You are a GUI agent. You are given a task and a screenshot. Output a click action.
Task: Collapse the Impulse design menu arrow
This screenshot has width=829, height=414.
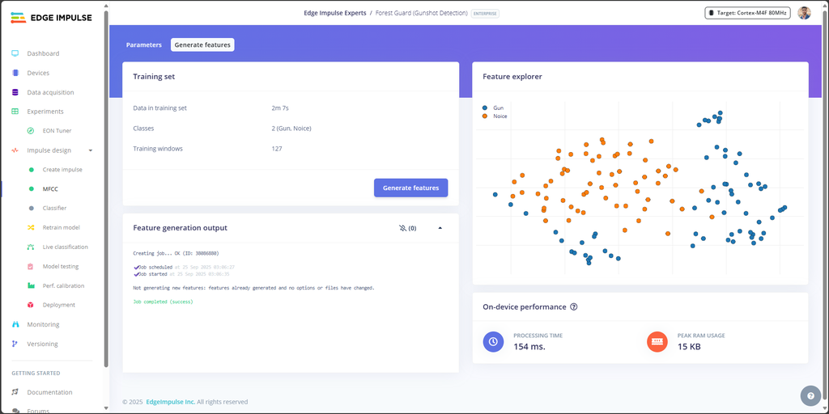tap(91, 150)
